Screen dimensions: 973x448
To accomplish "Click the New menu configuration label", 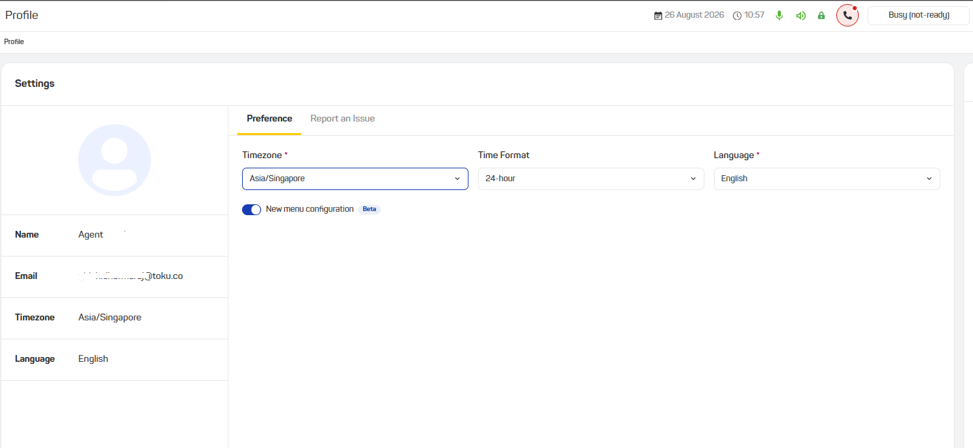I will coord(309,209).
